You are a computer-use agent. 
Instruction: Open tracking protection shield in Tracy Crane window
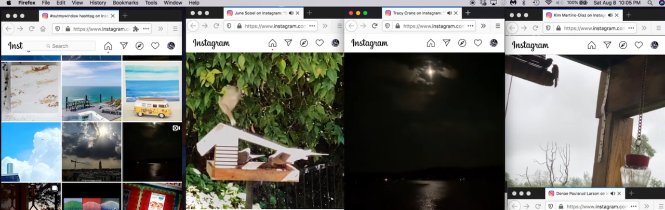click(x=387, y=26)
